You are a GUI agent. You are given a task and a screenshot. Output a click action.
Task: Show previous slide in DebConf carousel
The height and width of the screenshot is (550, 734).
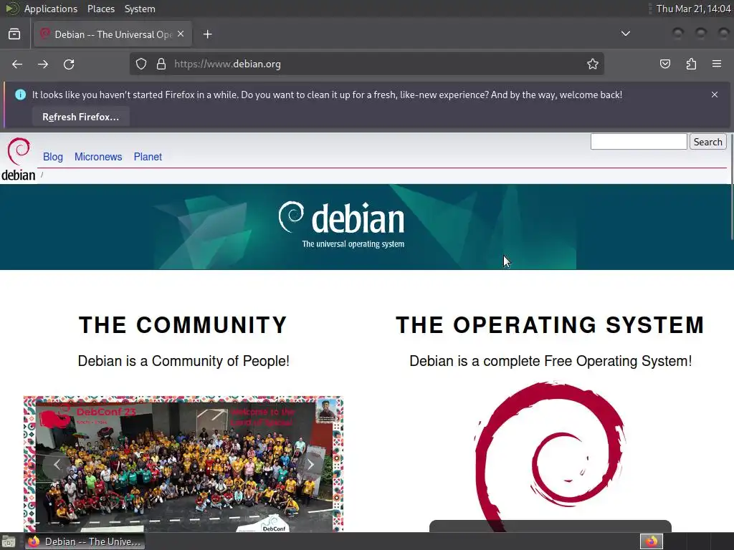tap(57, 465)
